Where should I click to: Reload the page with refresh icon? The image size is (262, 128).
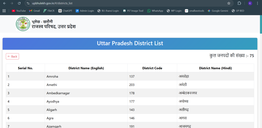pos(19,3)
